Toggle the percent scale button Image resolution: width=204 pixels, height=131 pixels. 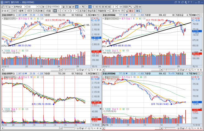tap(58, 11)
